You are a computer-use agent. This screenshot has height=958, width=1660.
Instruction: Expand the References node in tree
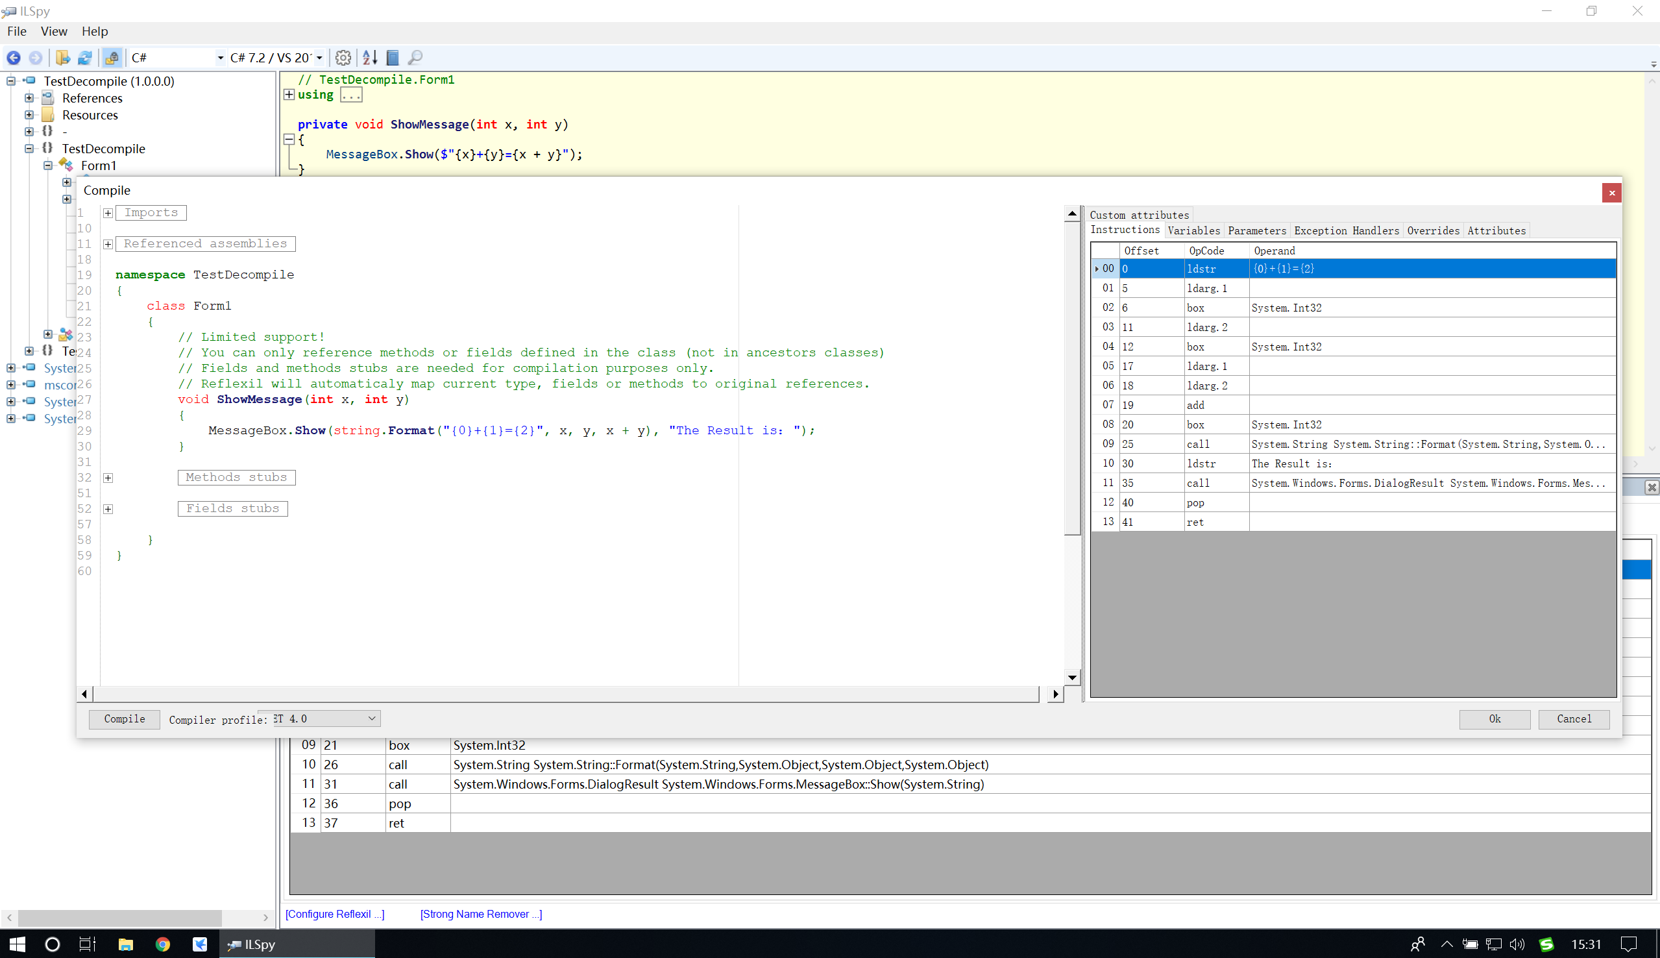(30, 98)
